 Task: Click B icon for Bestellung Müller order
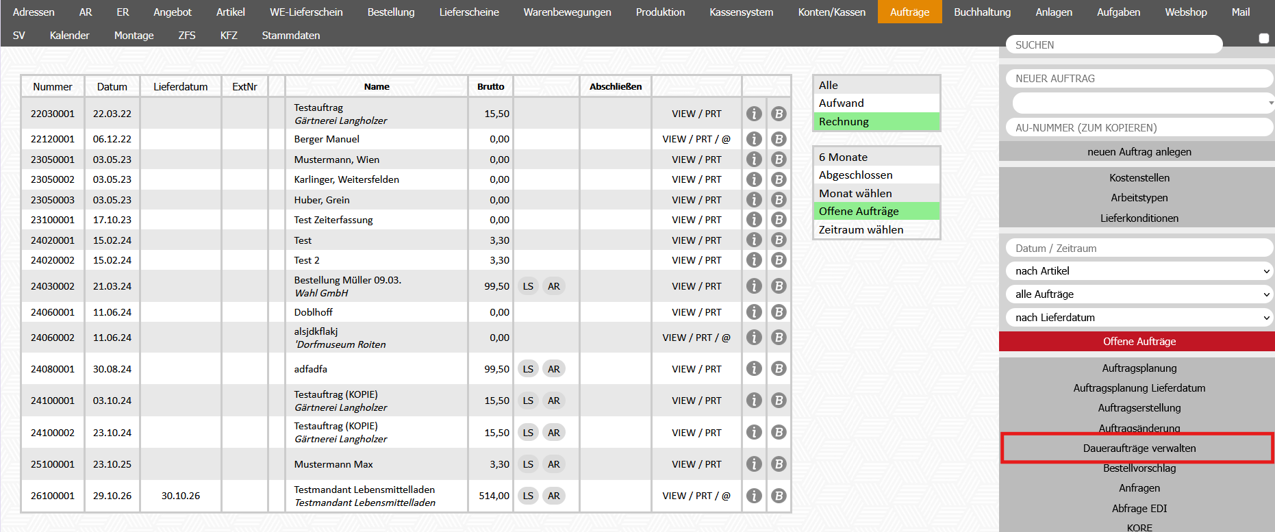point(779,286)
